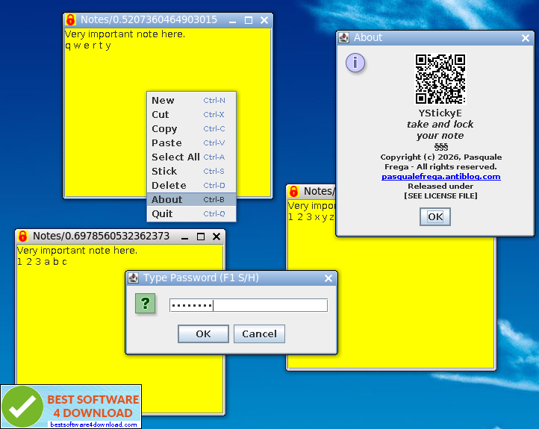Click lock icon of partially hidden Notes window
This screenshot has height=429, width=539.
pyautogui.click(x=294, y=191)
